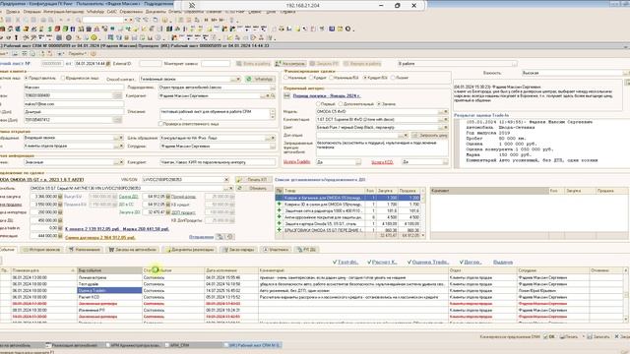Switch to the Документы реализации tab
This screenshot has width=630, height=354.
190,250
